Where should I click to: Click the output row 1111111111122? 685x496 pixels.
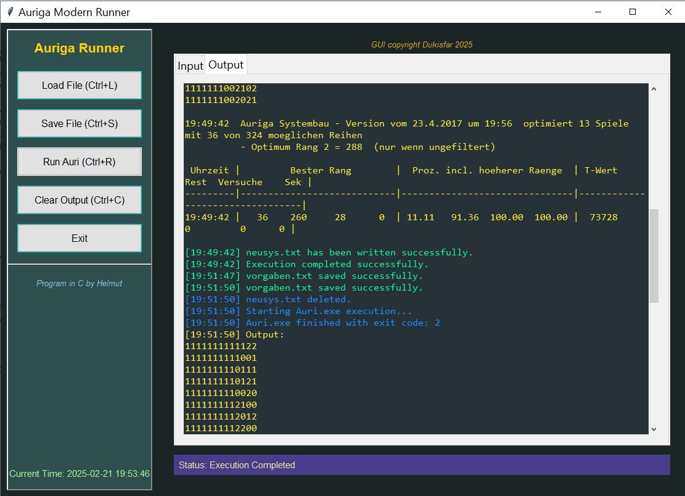point(221,347)
